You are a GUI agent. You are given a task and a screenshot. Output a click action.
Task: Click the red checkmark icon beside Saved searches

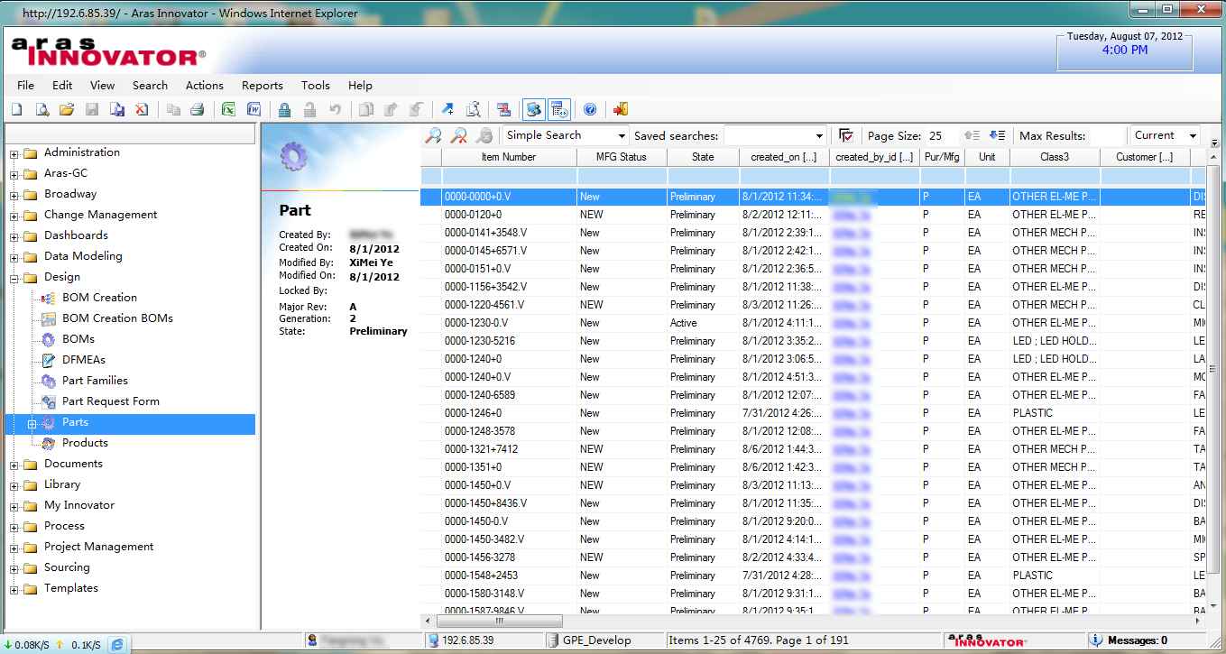click(846, 135)
